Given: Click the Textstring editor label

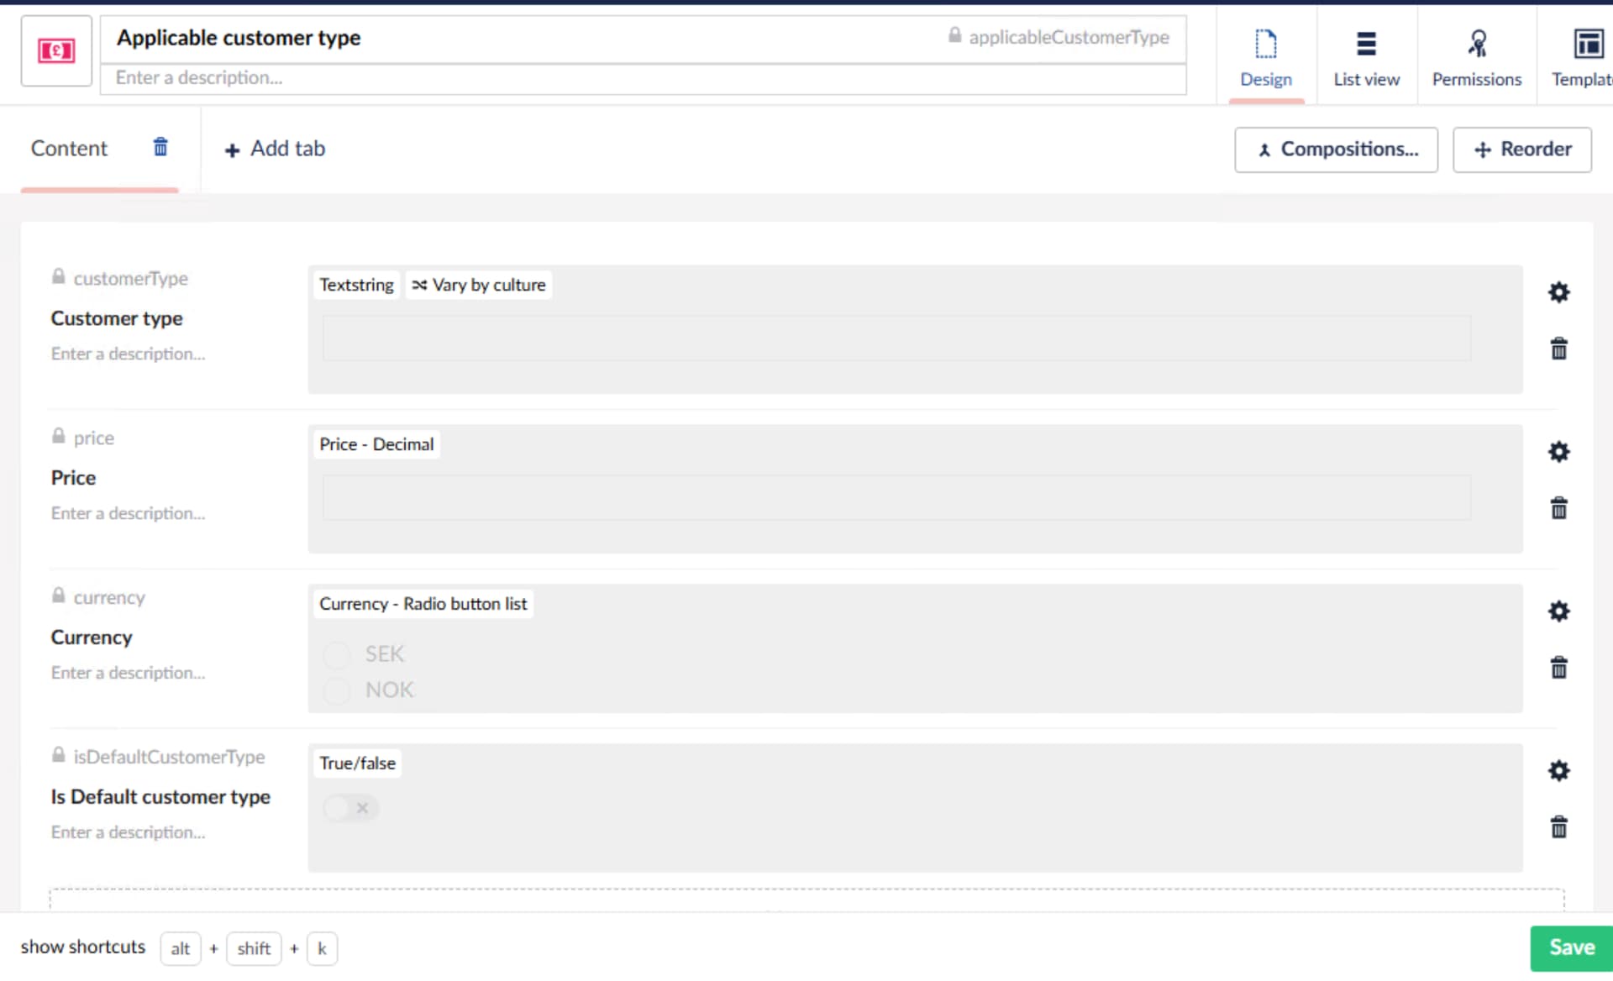Looking at the screenshot, I should coord(356,285).
